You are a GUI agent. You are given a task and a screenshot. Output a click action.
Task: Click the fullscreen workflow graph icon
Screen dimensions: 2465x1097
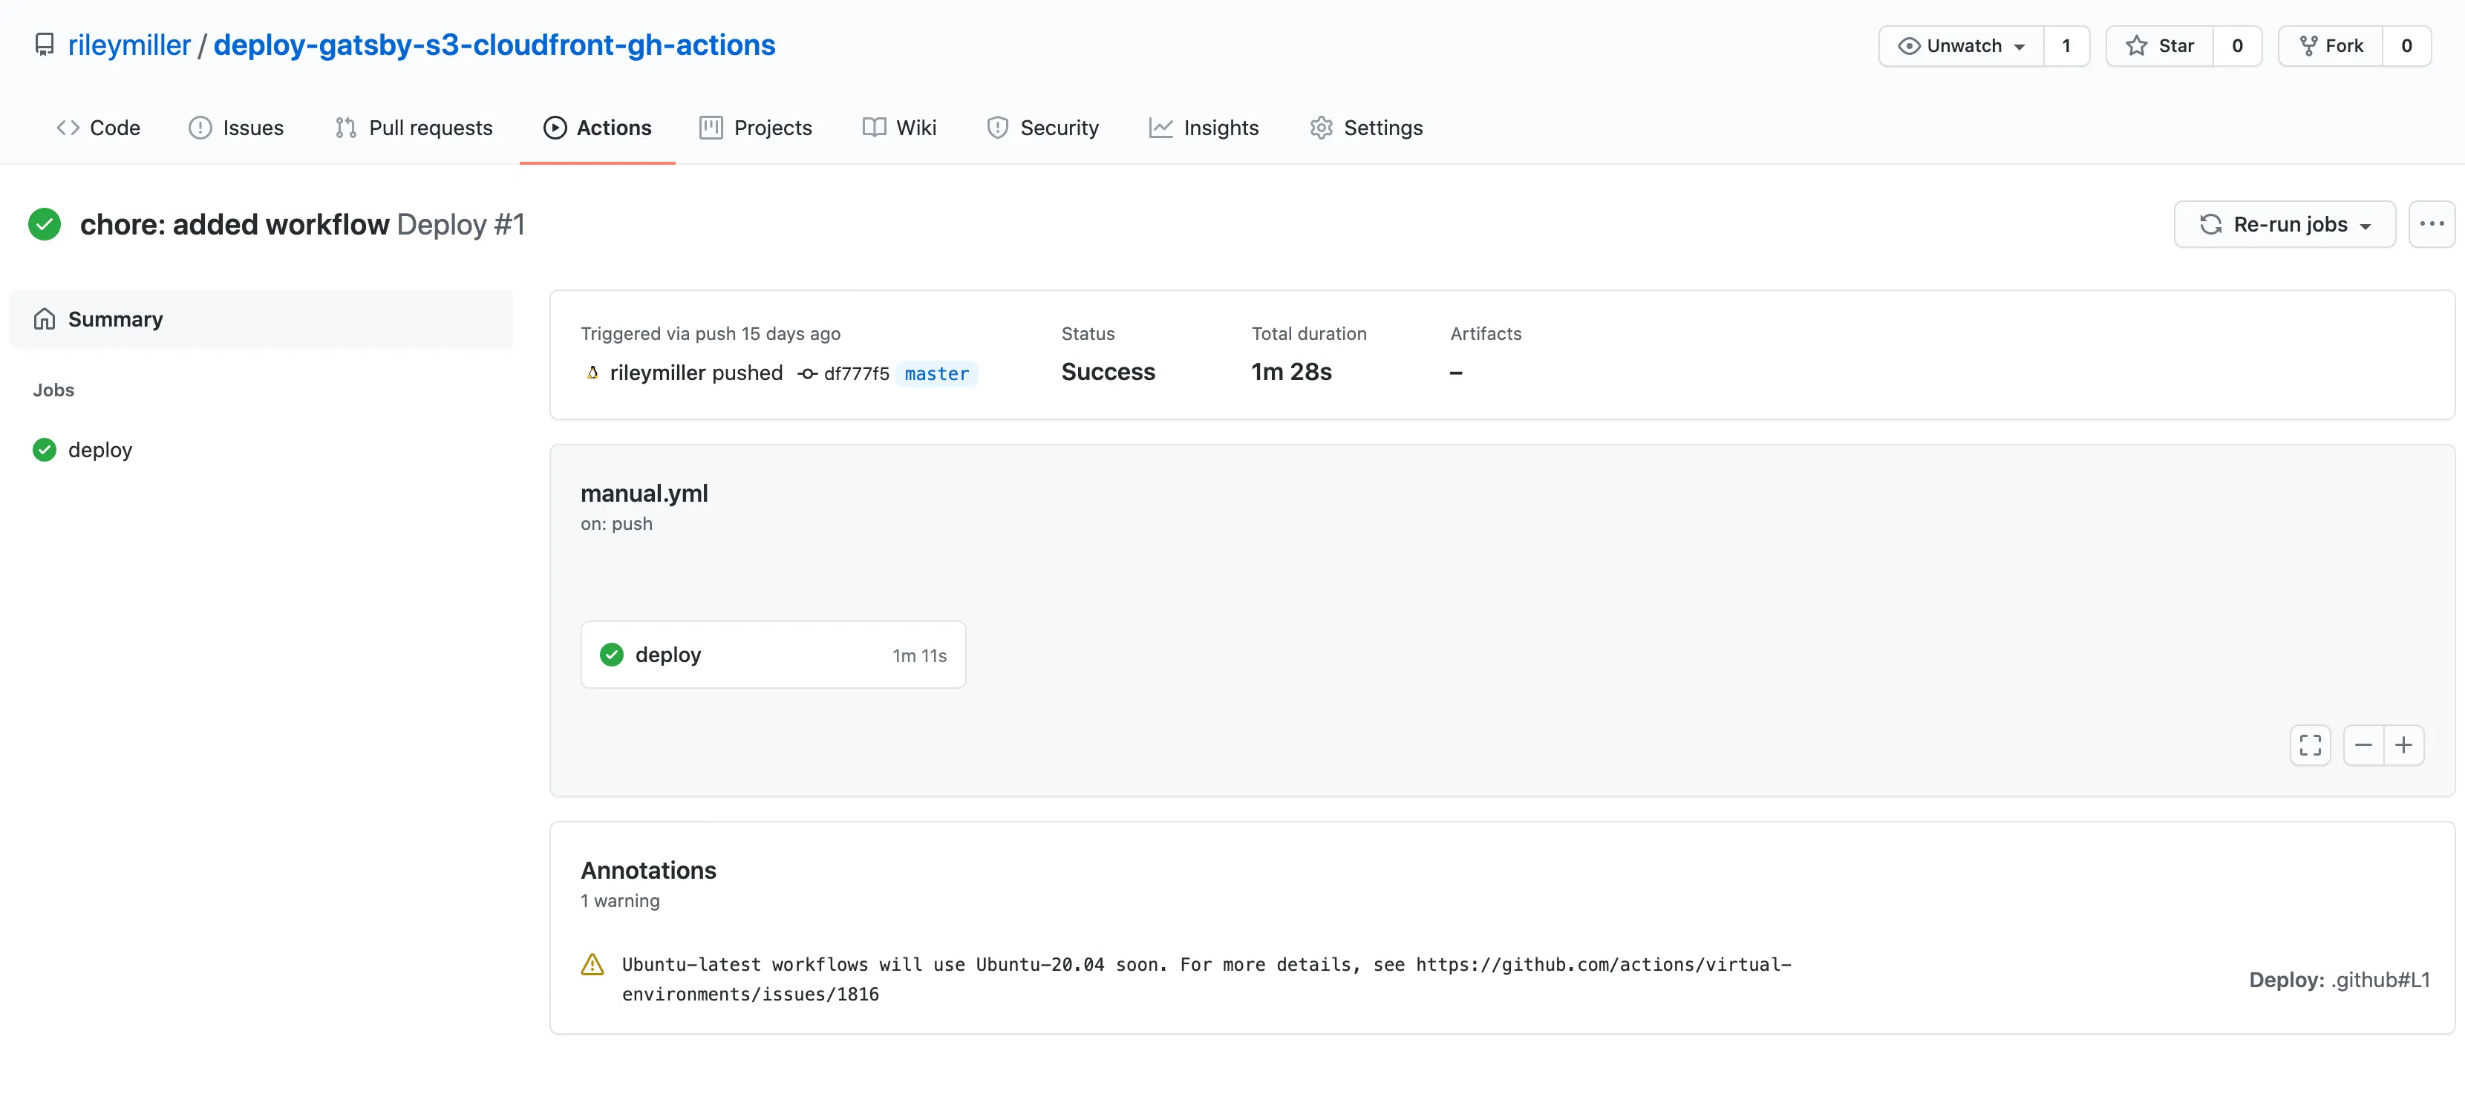(x=2309, y=745)
